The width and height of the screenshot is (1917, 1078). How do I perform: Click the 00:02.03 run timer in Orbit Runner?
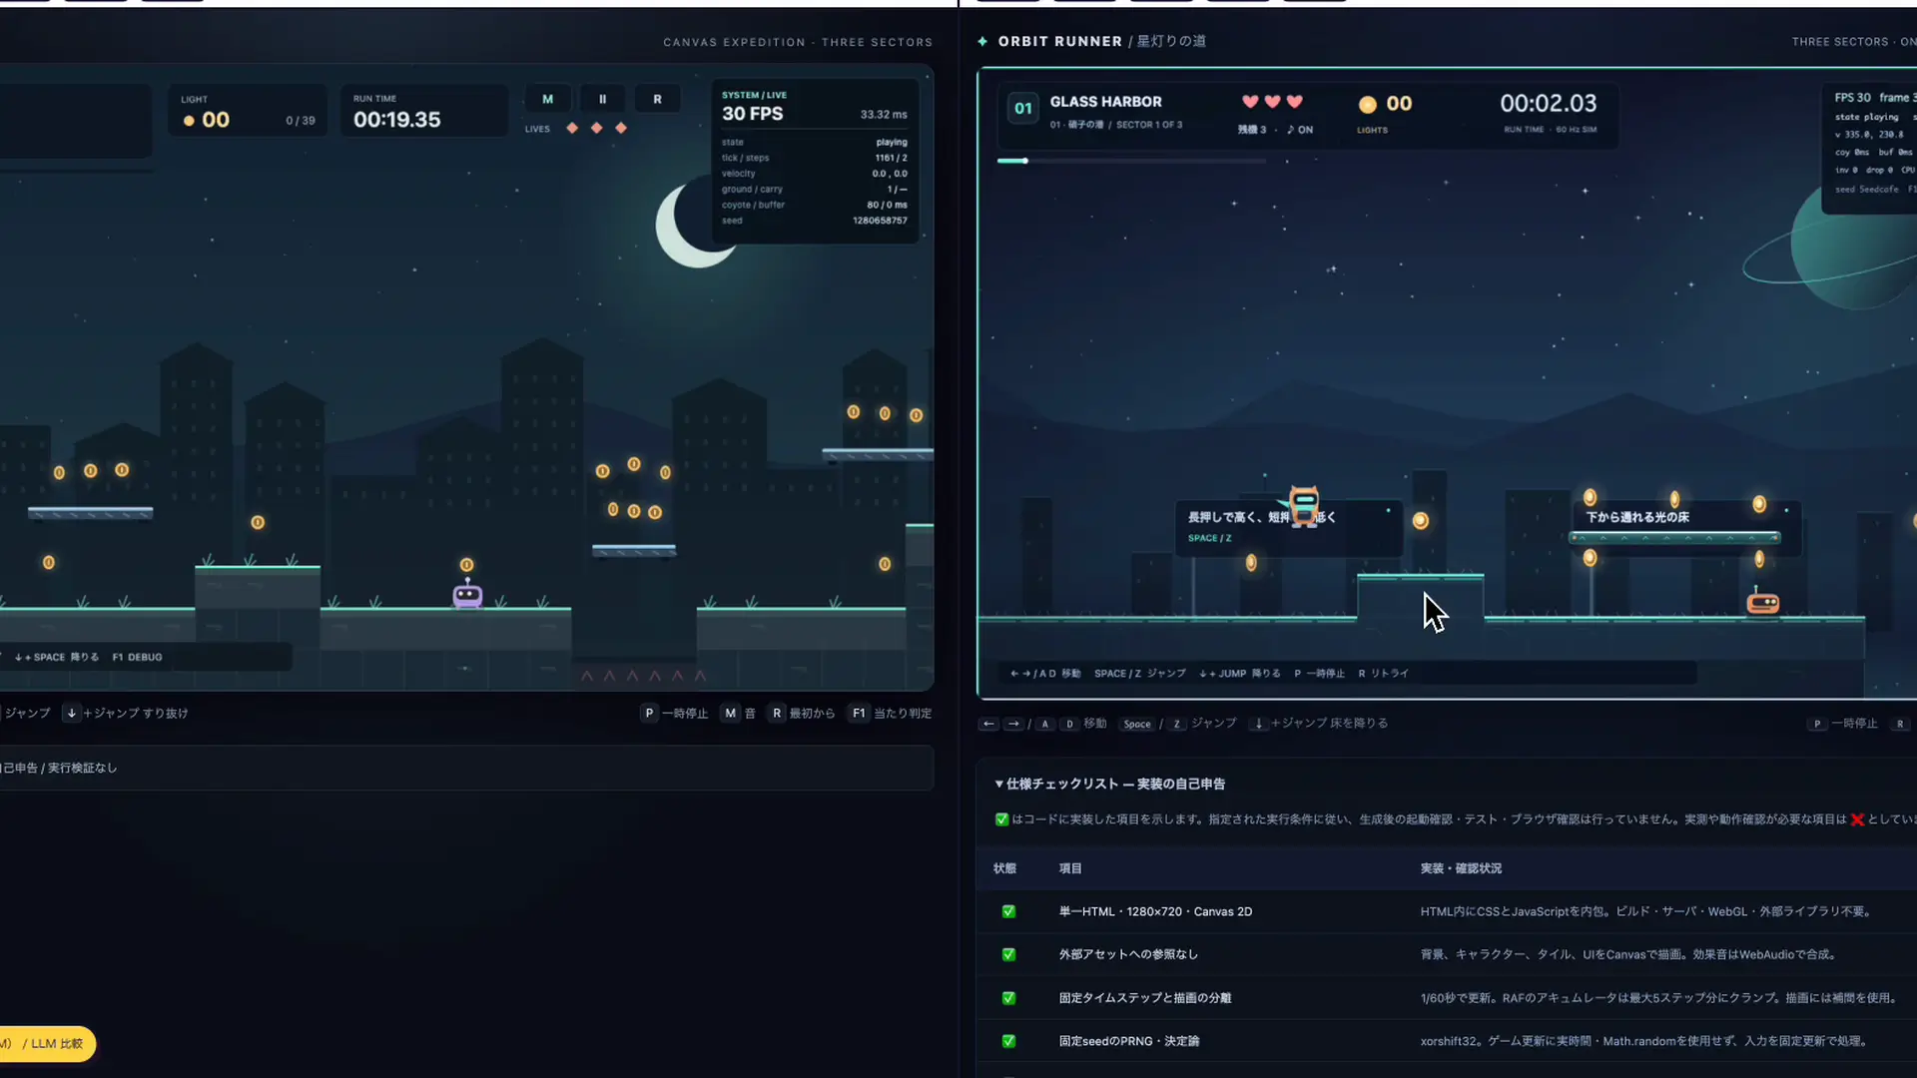pos(1548,103)
